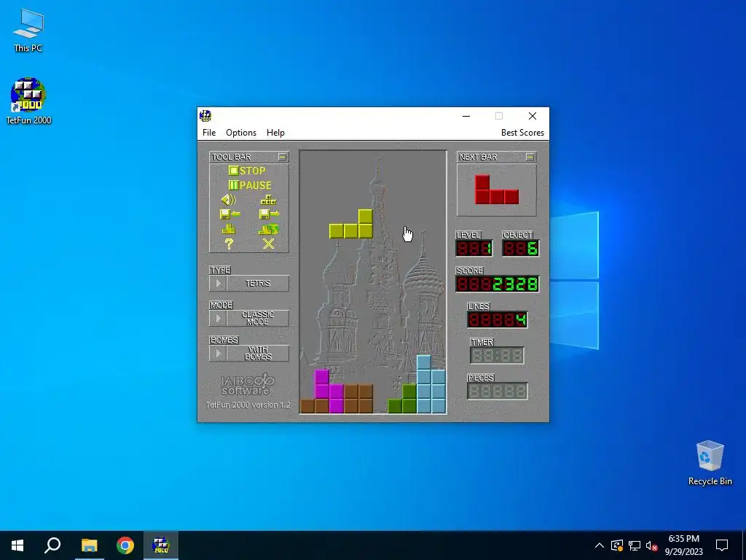The width and height of the screenshot is (746, 560).
Task: Click the muted volume tray icon
Action: click(x=652, y=545)
